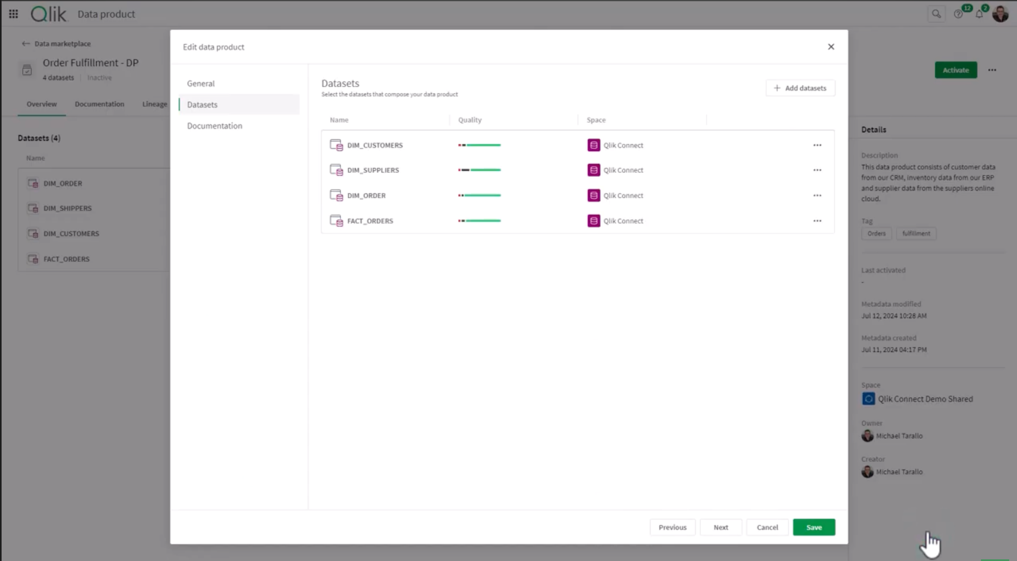Click the user profile avatar
This screenshot has height=561, width=1017.
point(1000,14)
